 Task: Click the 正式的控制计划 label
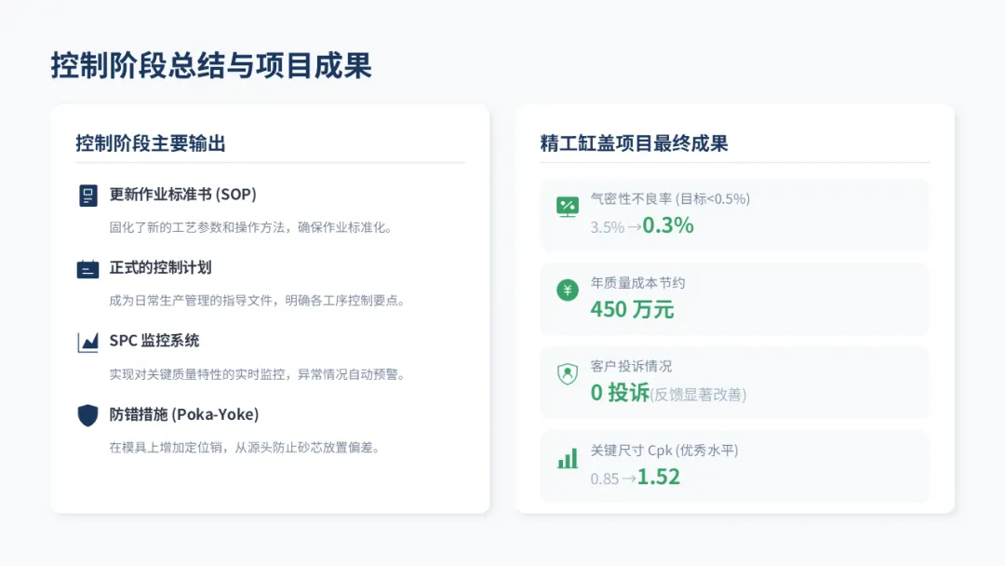160,267
